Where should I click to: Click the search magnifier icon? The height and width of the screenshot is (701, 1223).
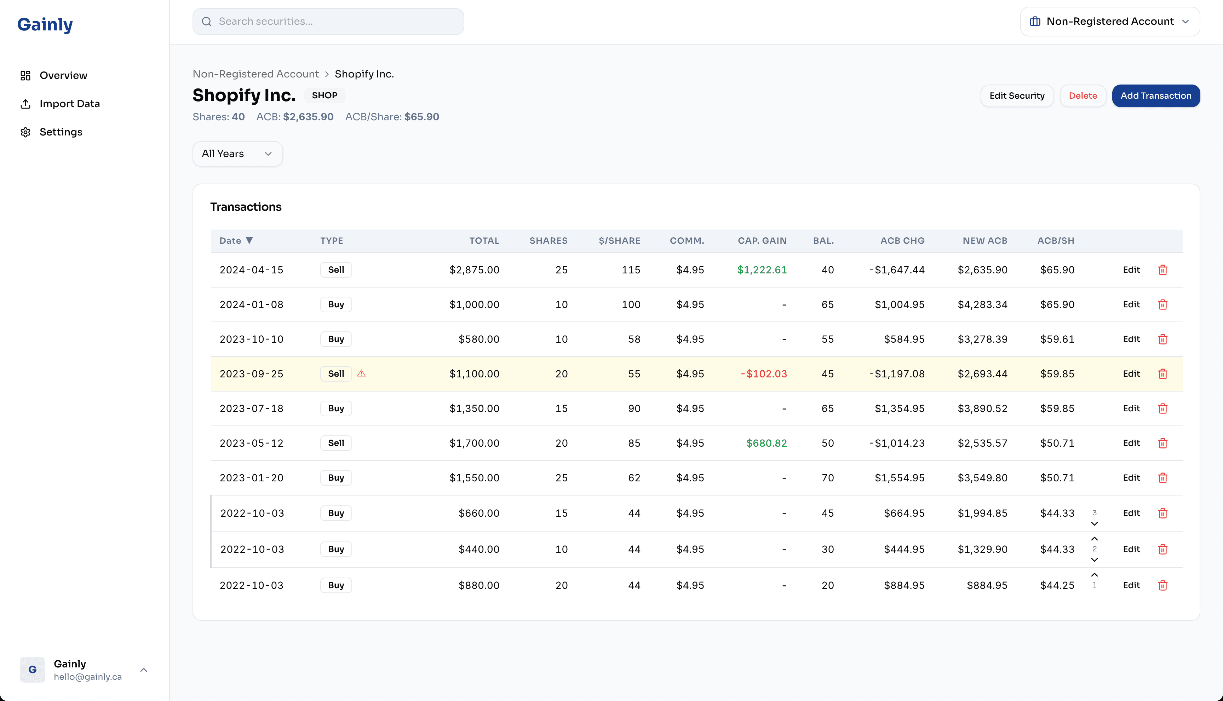[x=207, y=21]
